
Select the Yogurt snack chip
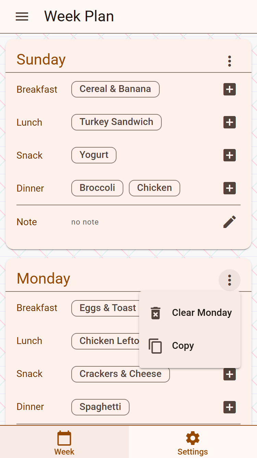[x=94, y=155]
